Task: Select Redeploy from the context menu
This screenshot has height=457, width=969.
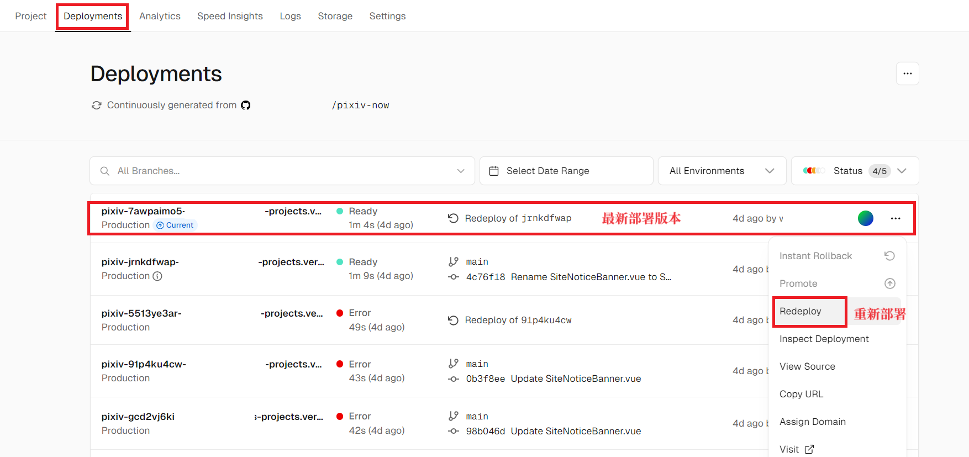Action: click(801, 311)
